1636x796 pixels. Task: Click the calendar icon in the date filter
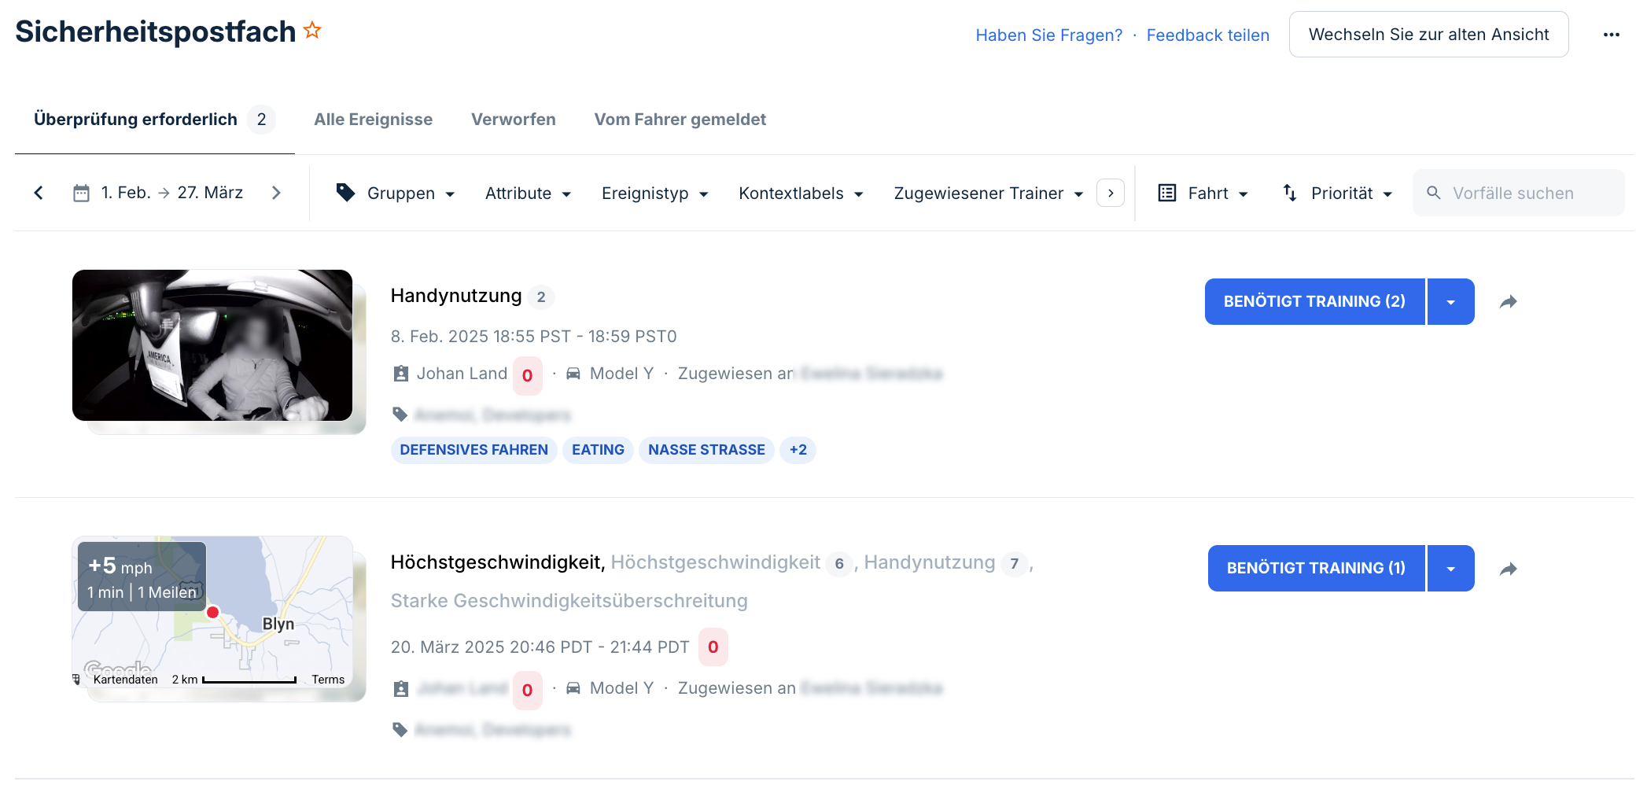point(82,192)
